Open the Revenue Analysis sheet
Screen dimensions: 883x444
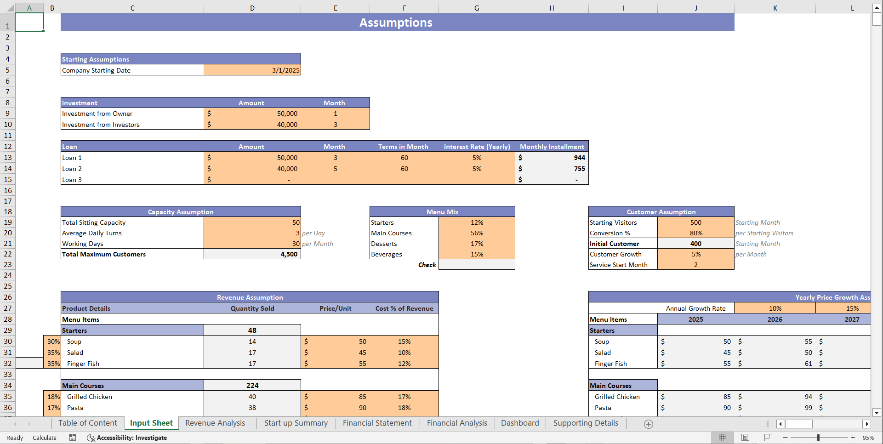[x=214, y=423]
